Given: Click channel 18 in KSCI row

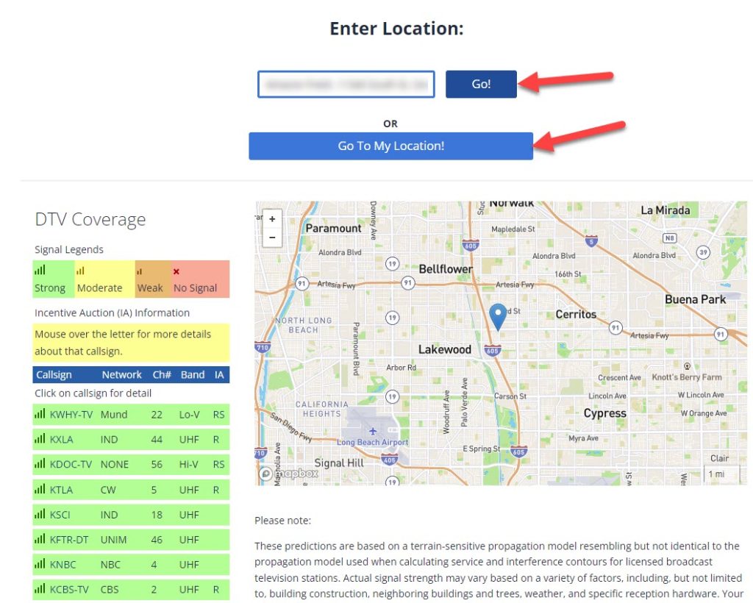Looking at the screenshot, I should (x=157, y=515).
